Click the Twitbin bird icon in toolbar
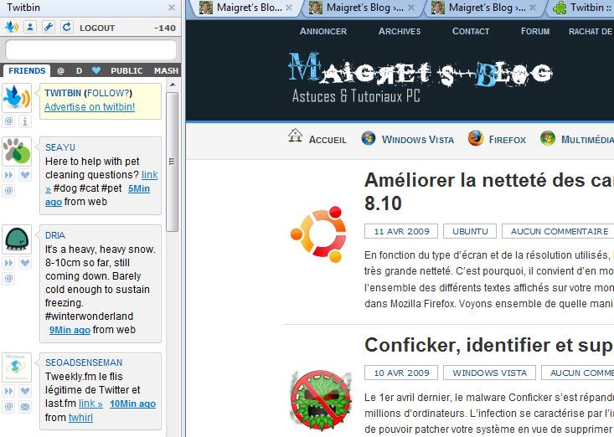The width and height of the screenshot is (614, 437). (x=12, y=27)
